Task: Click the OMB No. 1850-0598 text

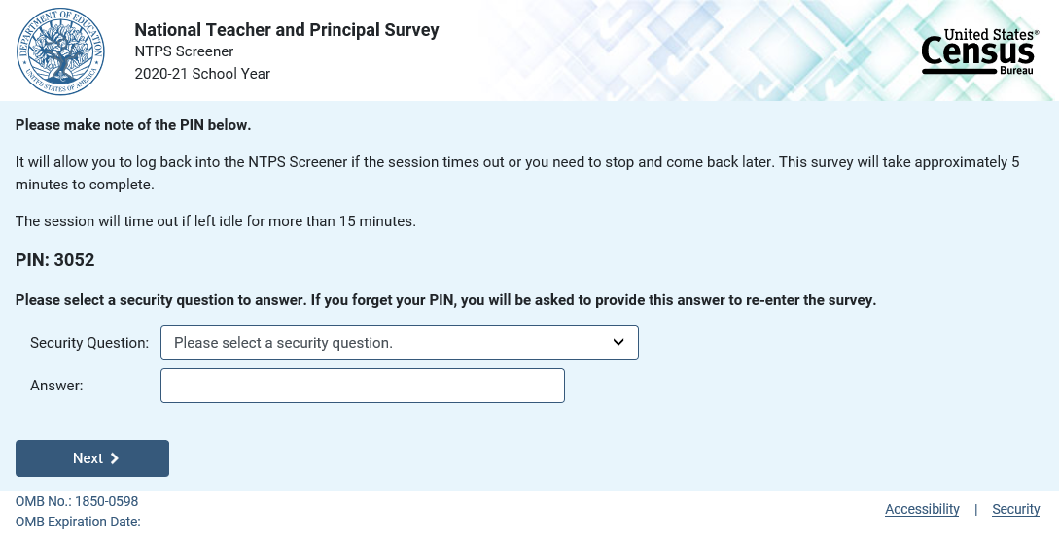Action: tap(77, 502)
